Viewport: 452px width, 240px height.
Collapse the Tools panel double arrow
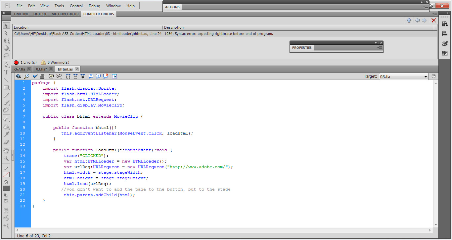(4, 13)
